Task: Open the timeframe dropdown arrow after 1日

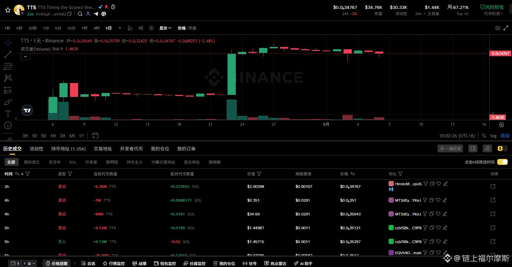Action: click(x=120, y=28)
